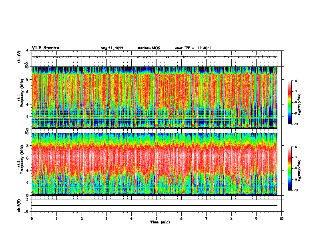Click time axis tick label "2"
Image resolution: width=317 pixels, height=245 pixels.
(82, 219)
